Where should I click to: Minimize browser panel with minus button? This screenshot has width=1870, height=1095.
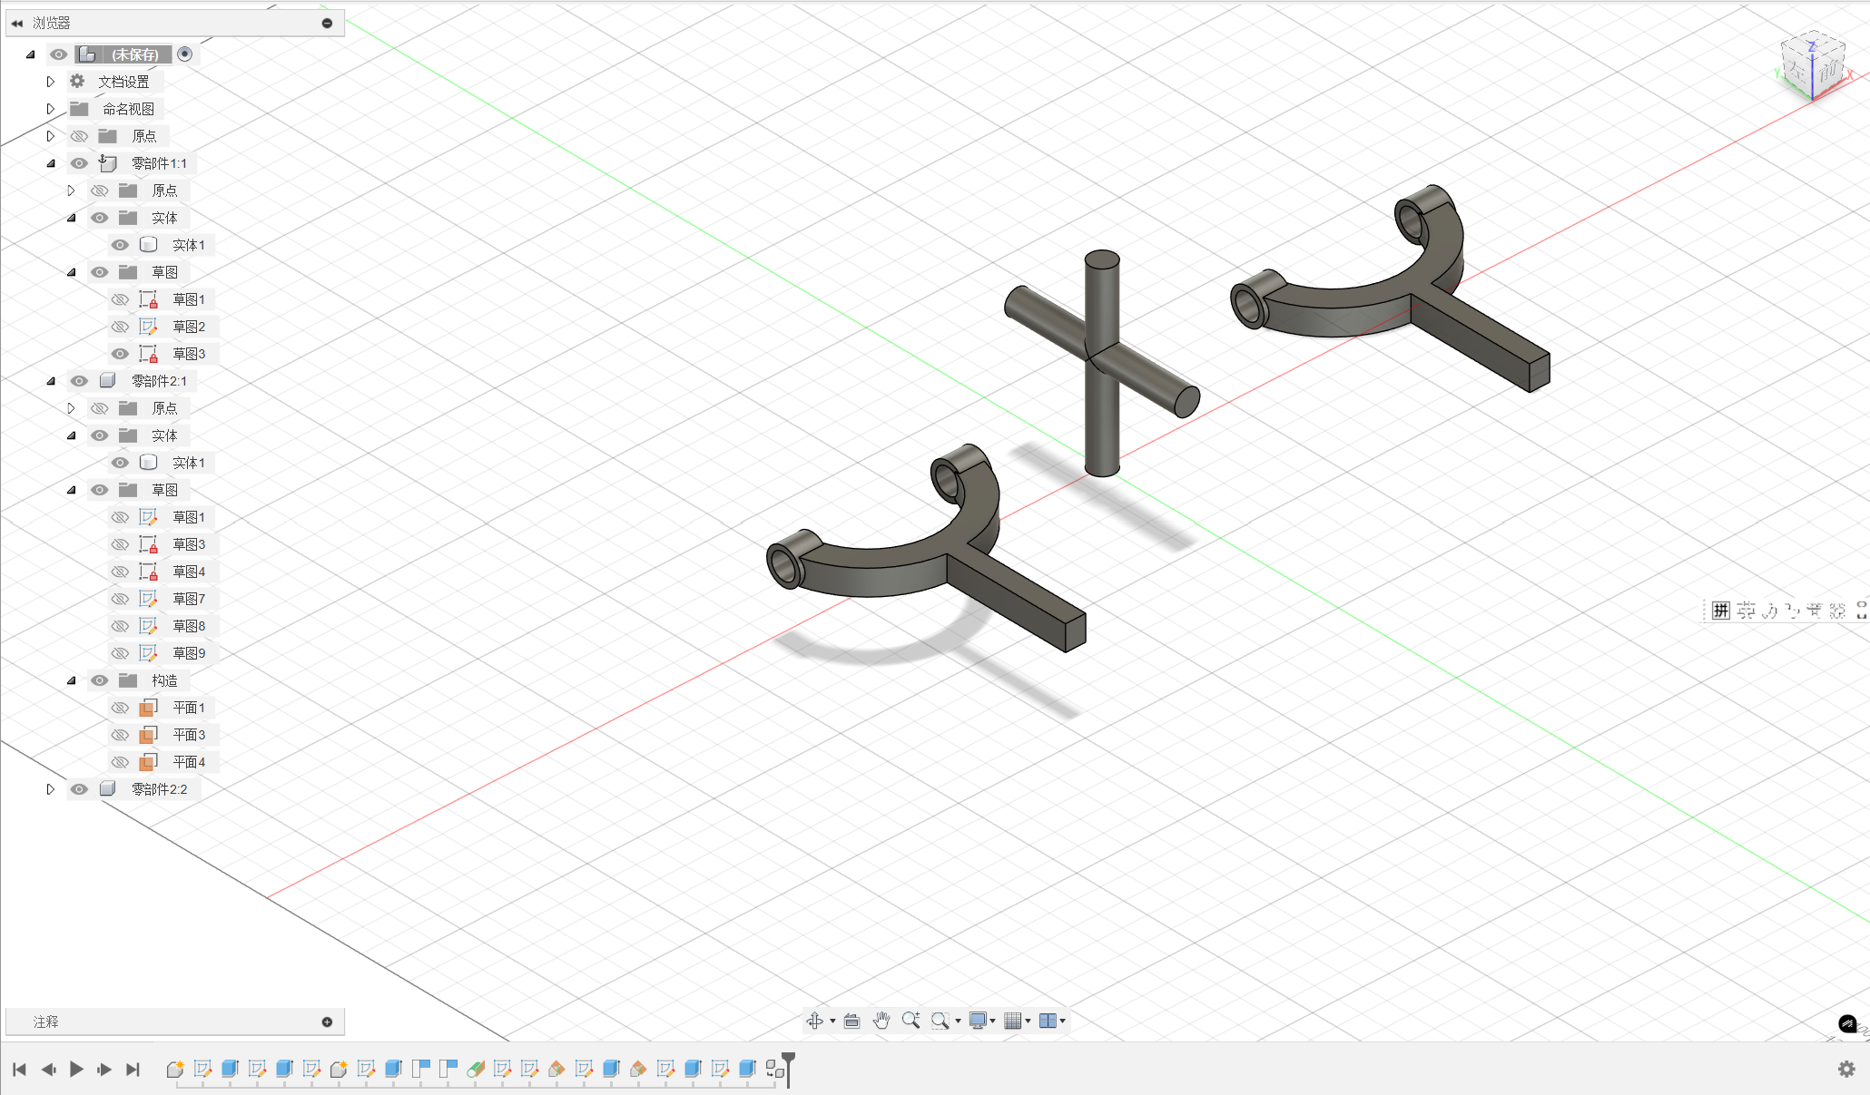(x=327, y=24)
